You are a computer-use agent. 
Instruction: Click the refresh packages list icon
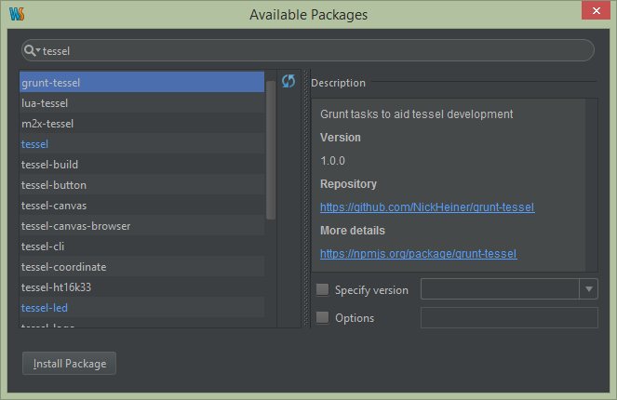288,82
